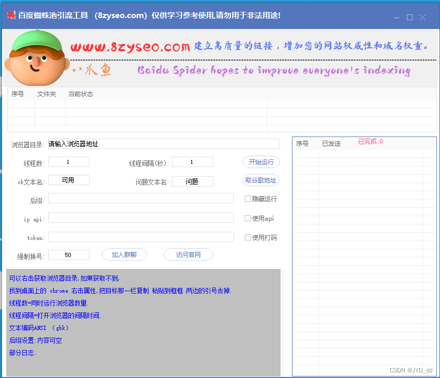Focus the token input field

141,237
